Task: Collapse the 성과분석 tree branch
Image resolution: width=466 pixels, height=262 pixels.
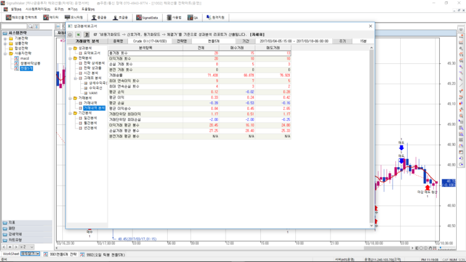Action: [x=70, y=48]
